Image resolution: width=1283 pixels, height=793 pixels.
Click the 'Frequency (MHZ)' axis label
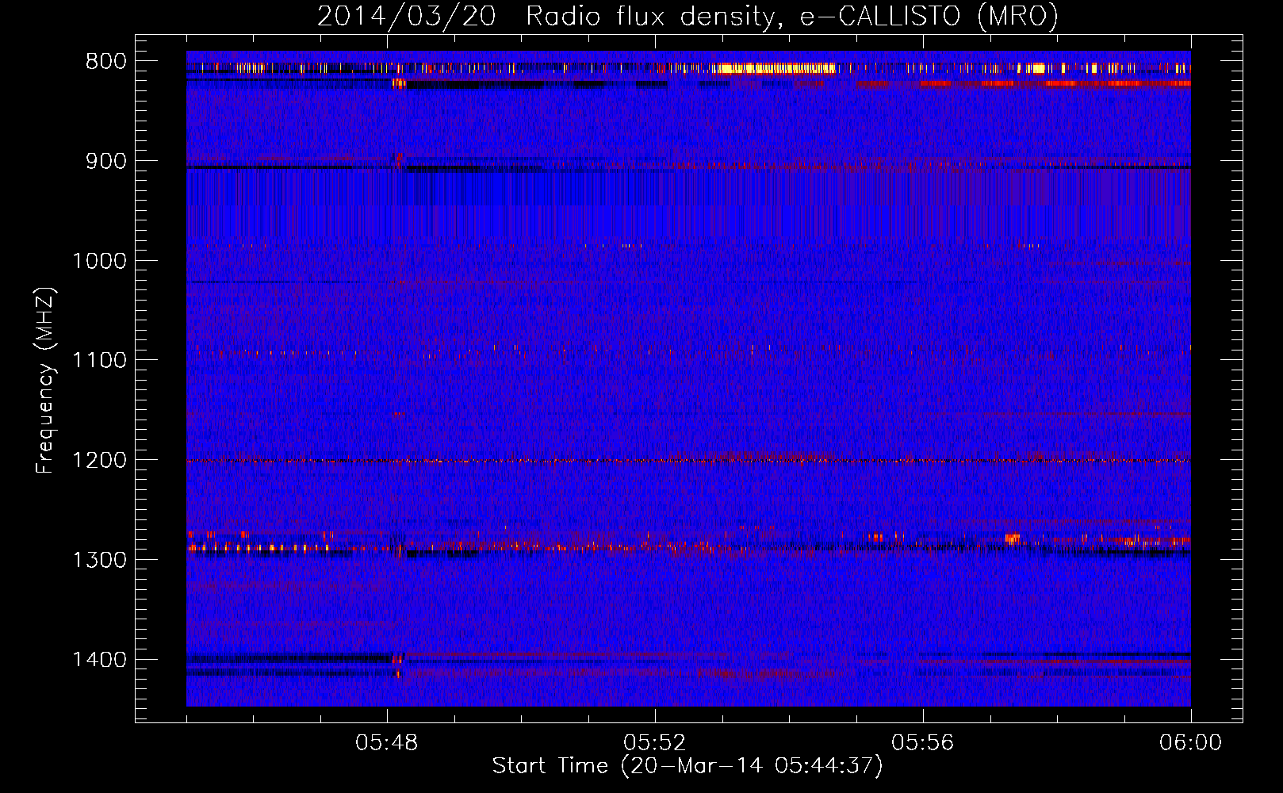(x=45, y=381)
